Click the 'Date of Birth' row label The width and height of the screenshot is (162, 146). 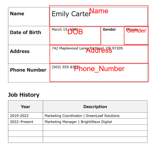tap(26, 32)
